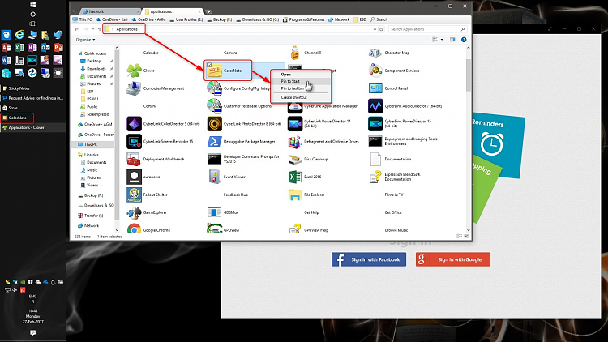Open CyberLink AudioDirector 7 icon

click(x=375, y=106)
